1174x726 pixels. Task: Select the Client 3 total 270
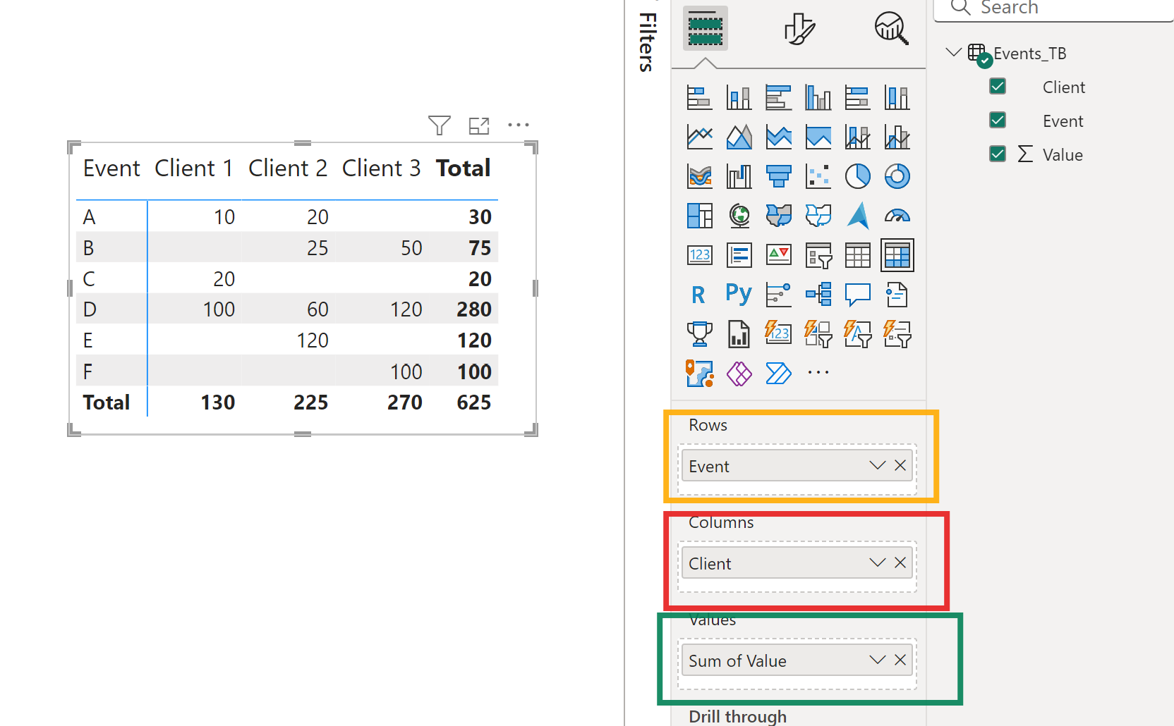tap(405, 402)
